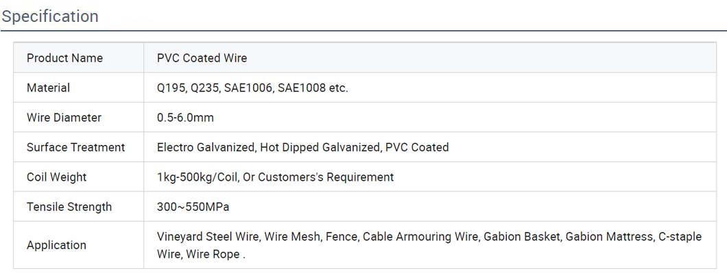Select the Product Name label cell
The height and width of the screenshot is (273, 727).
tap(79, 58)
